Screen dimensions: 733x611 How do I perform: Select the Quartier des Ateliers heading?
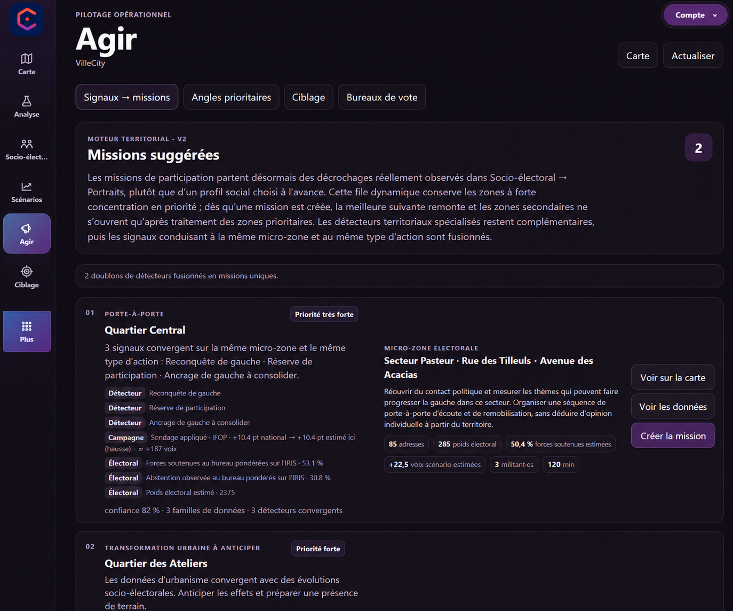[x=156, y=563]
